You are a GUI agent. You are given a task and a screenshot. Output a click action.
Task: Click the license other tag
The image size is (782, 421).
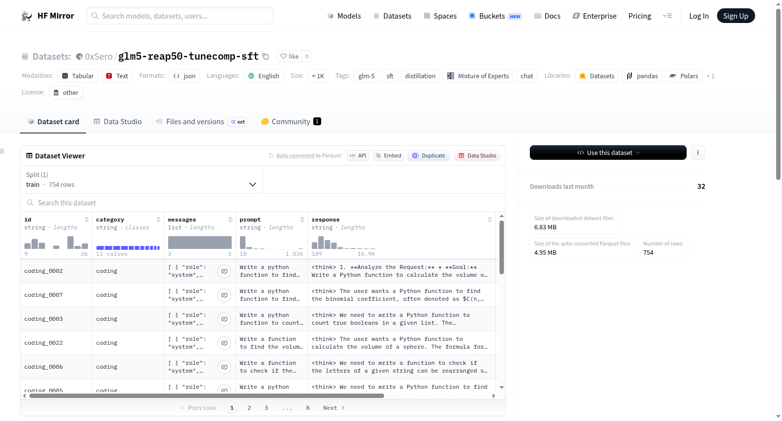tap(66, 92)
